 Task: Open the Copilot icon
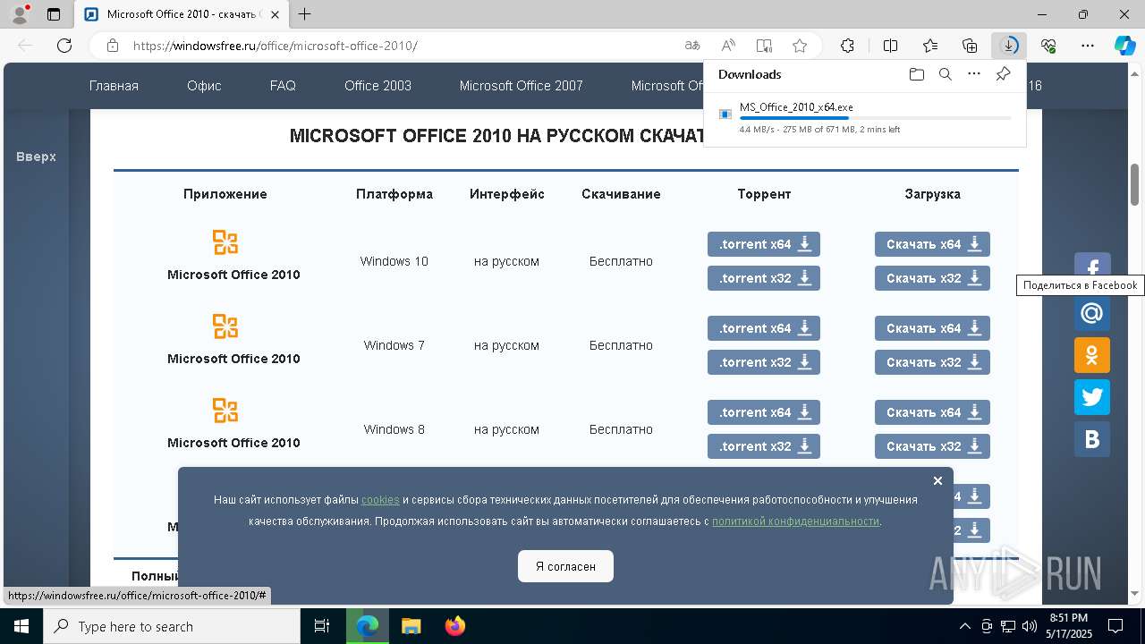1124,46
